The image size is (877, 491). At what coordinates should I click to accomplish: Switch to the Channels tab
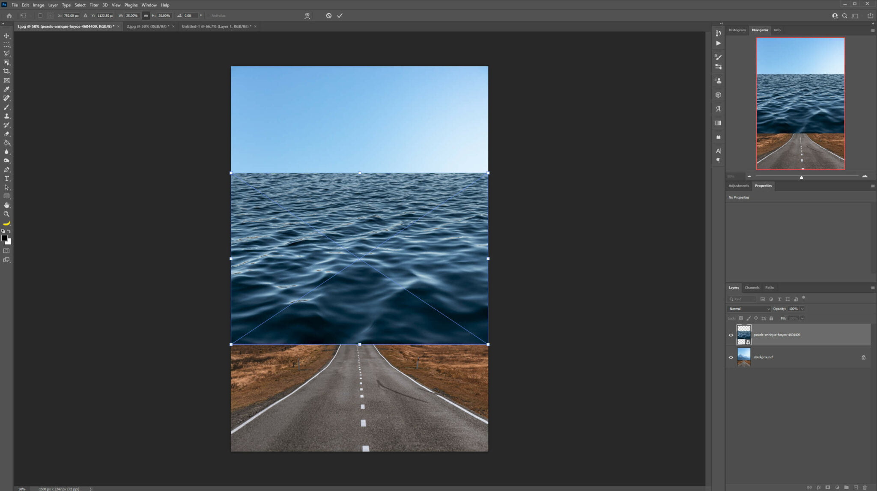(x=752, y=287)
